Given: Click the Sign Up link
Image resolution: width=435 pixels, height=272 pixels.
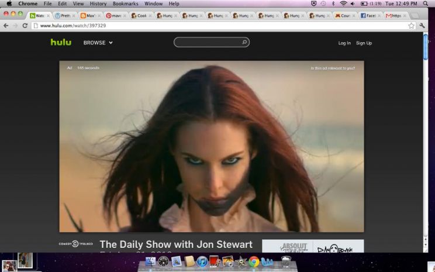Looking at the screenshot, I should coord(364,43).
